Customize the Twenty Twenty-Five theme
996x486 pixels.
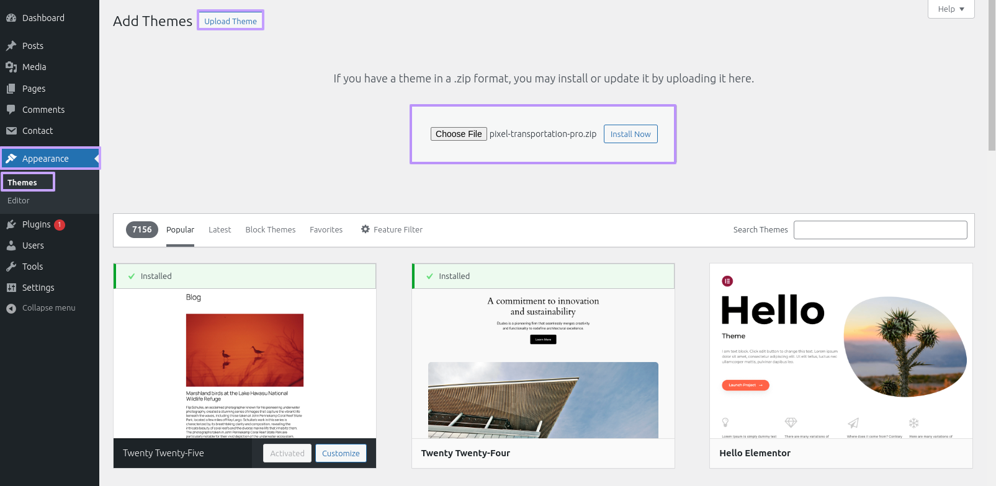[341, 453]
